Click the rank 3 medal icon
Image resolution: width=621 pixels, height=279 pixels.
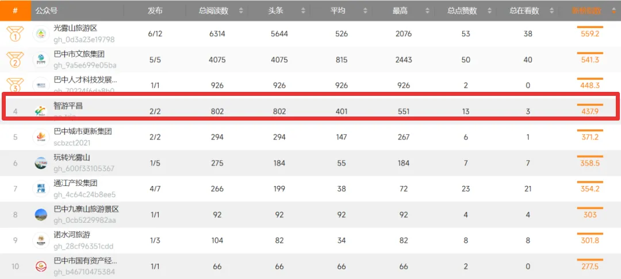(x=15, y=85)
